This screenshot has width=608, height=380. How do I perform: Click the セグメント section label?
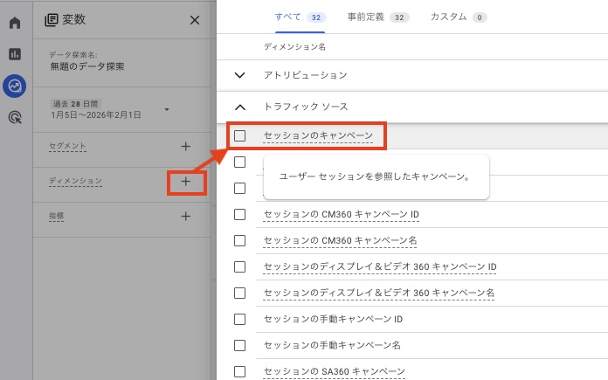67,146
